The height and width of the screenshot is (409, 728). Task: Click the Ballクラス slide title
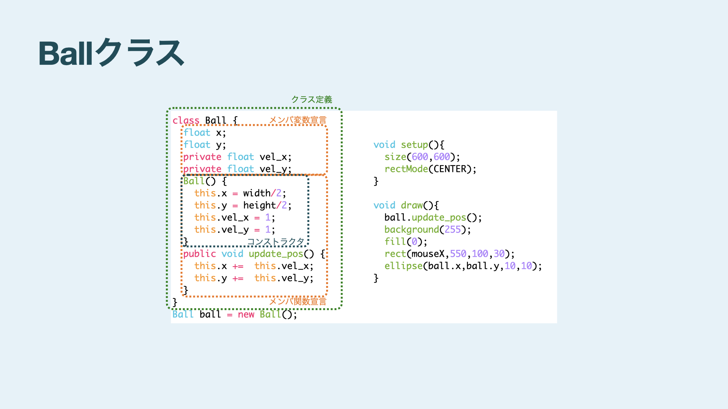click(111, 53)
